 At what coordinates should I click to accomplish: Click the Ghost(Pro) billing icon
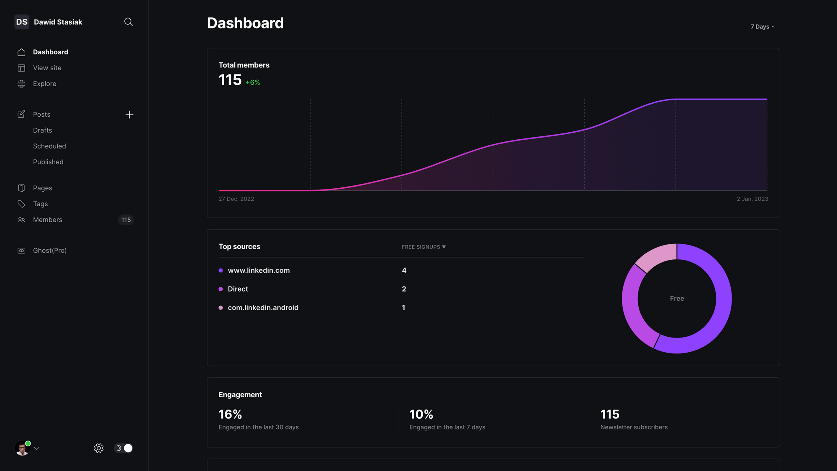[x=21, y=251]
